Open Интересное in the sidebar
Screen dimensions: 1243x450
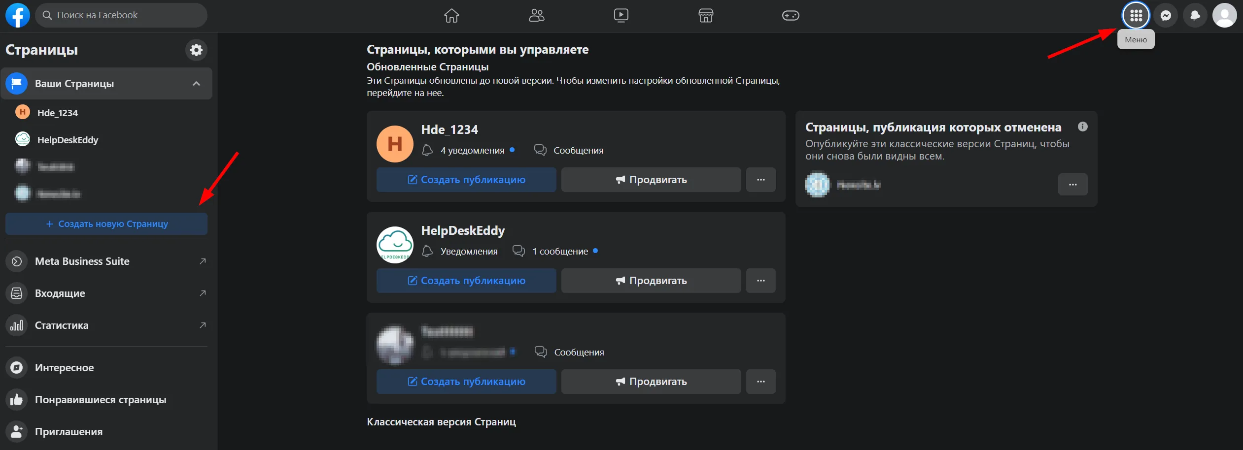click(x=106, y=368)
